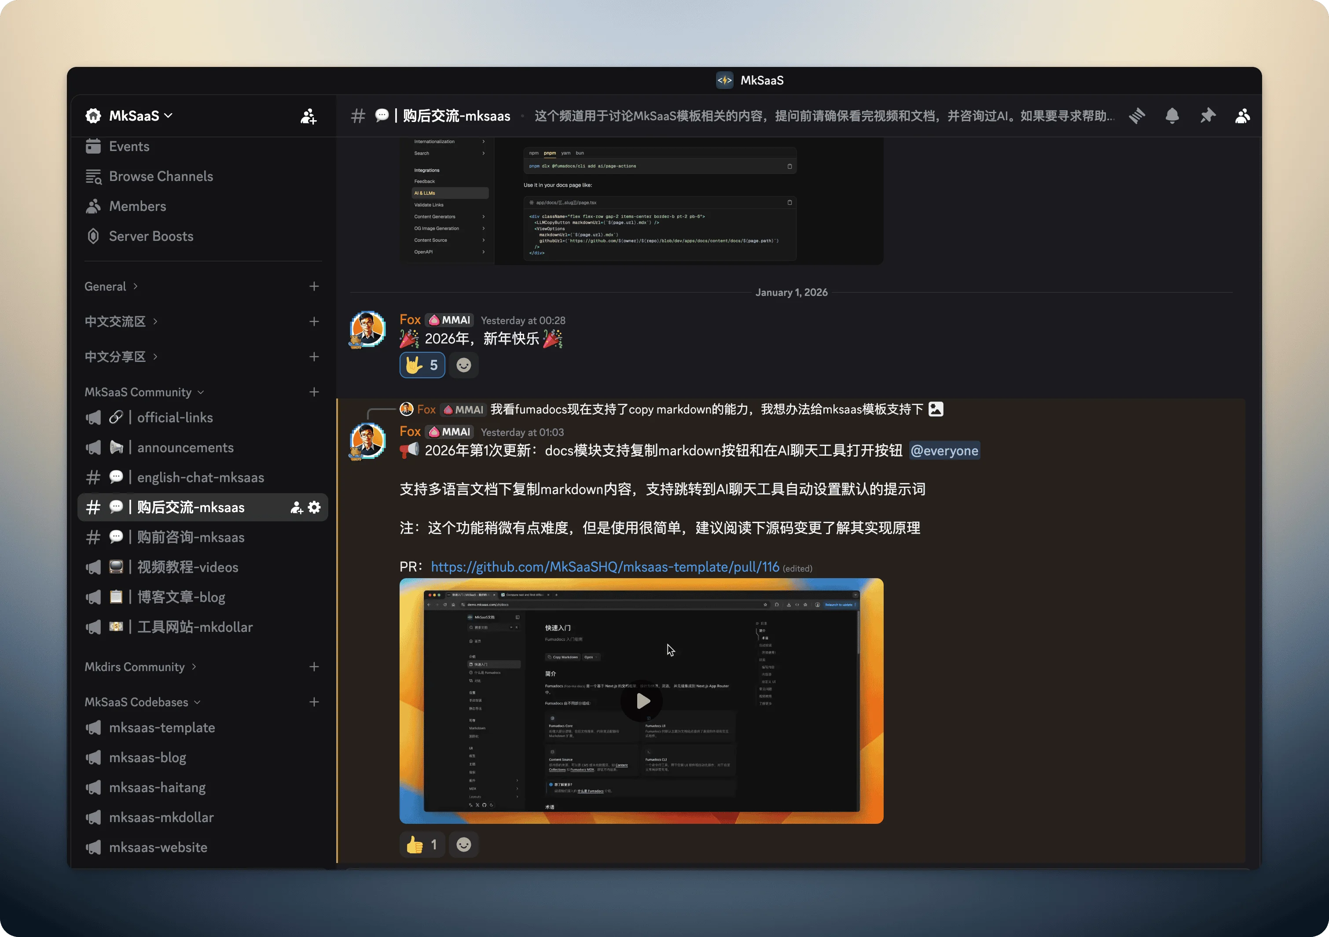Image resolution: width=1329 pixels, height=937 pixels.
Task: Click Fox's avatar on the 00:28 message
Action: tap(367, 329)
